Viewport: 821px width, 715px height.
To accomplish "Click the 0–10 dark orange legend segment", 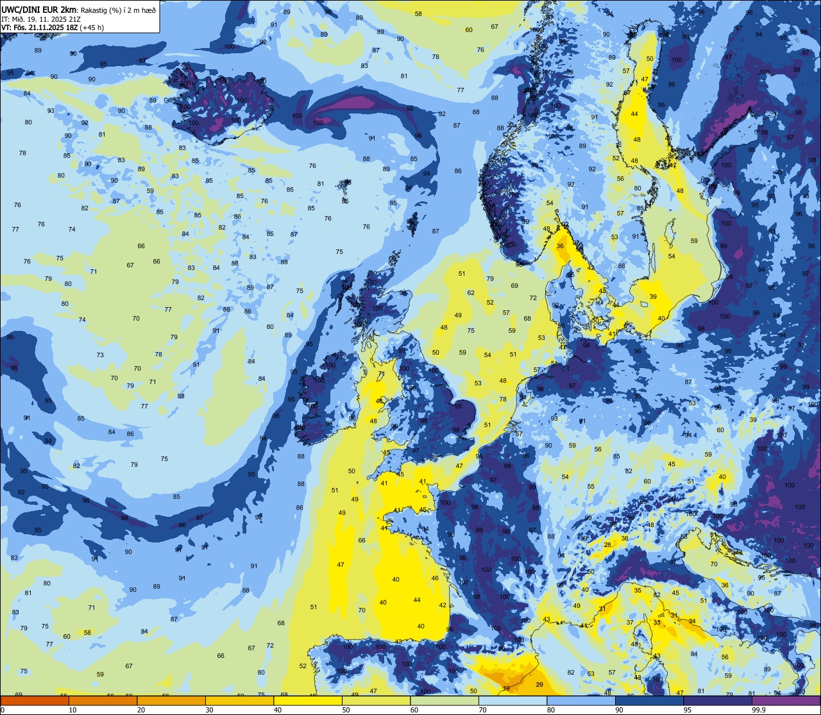I will click(x=35, y=700).
